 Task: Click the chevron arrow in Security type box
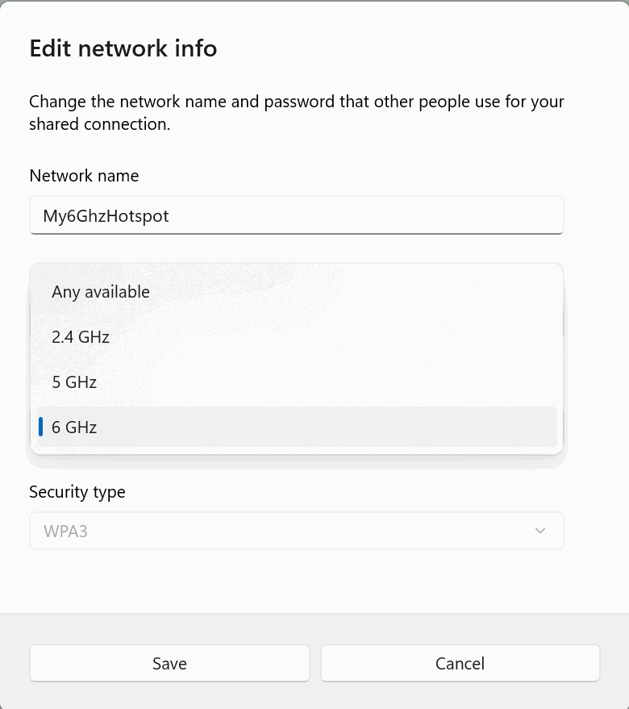coord(540,531)
